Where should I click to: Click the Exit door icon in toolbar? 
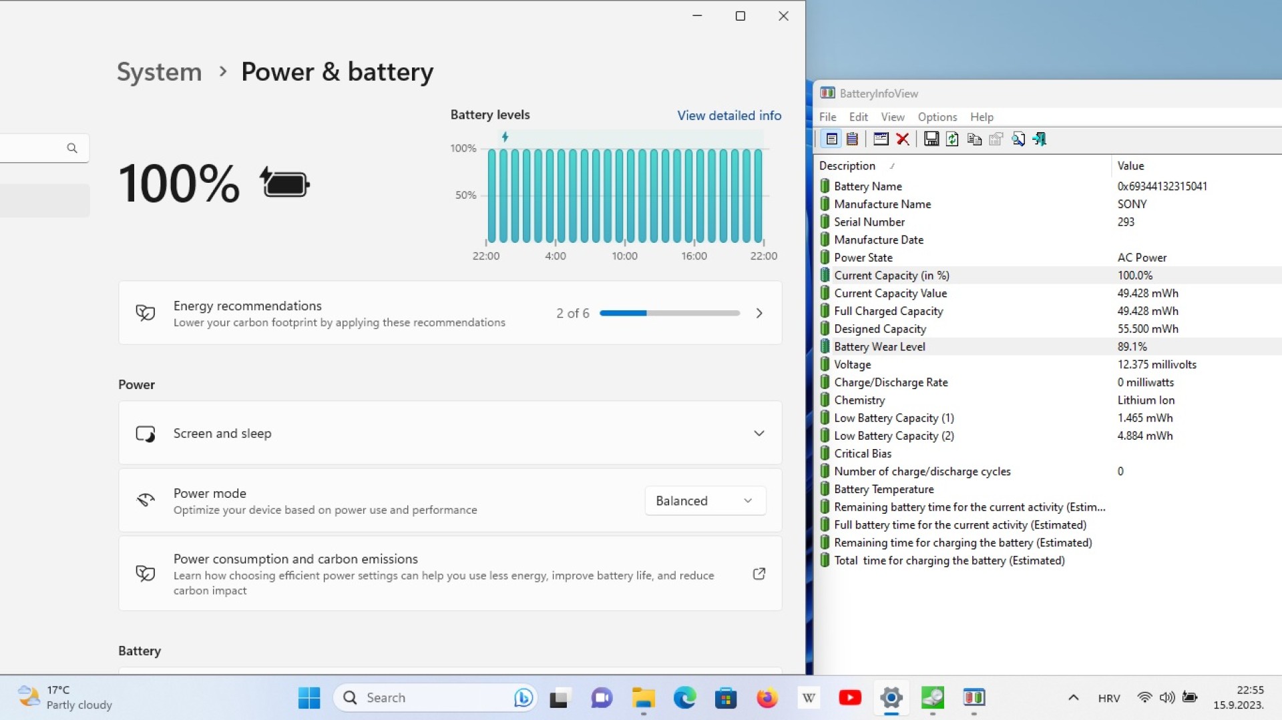click(x=1040, y=139)
